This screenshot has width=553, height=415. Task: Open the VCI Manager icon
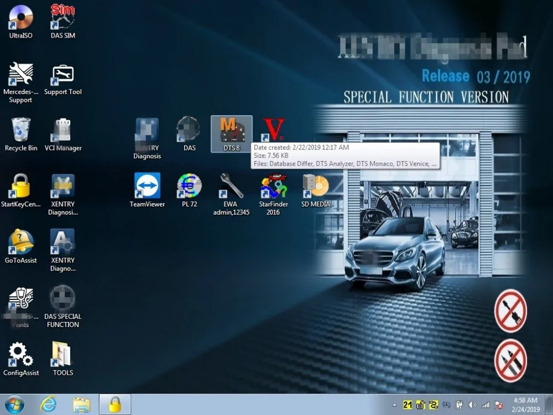[x=62, y=131]
